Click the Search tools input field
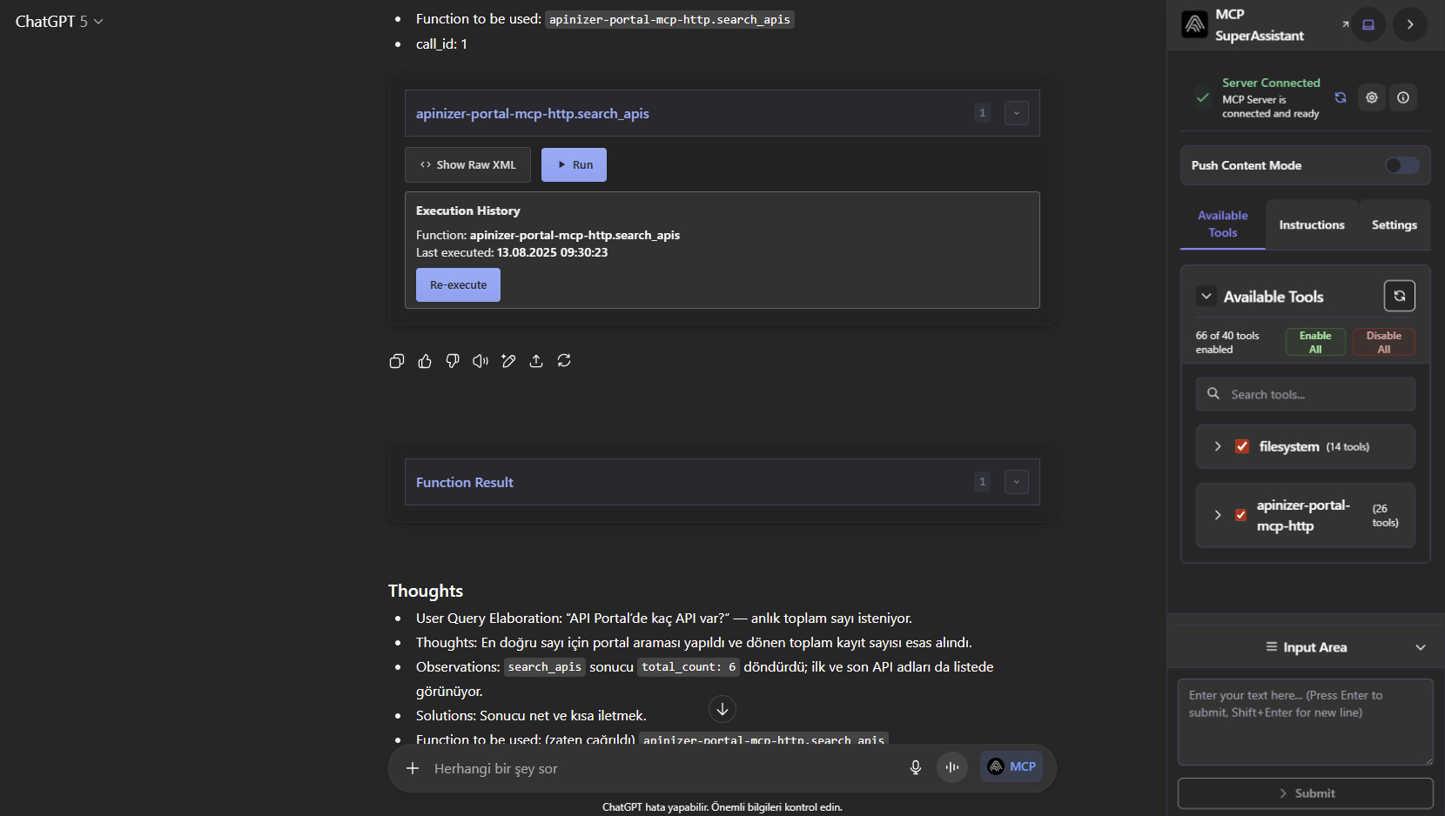Screen dimensions: 1445x816 click(x=1314, y=394)
